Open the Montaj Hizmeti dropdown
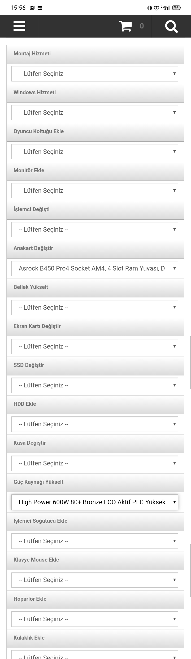The width and height of the screenshot is (191, 659). (94, 73)
